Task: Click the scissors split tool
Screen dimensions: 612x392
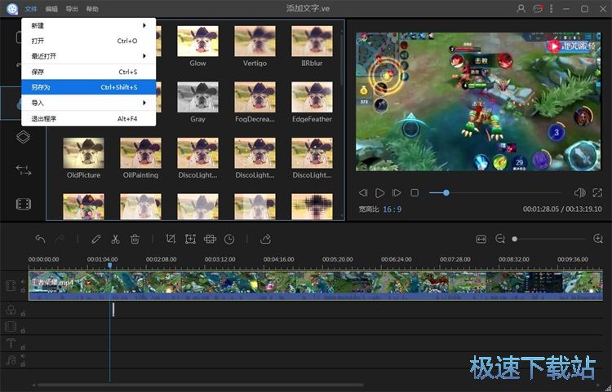Action: pos(115,239)
